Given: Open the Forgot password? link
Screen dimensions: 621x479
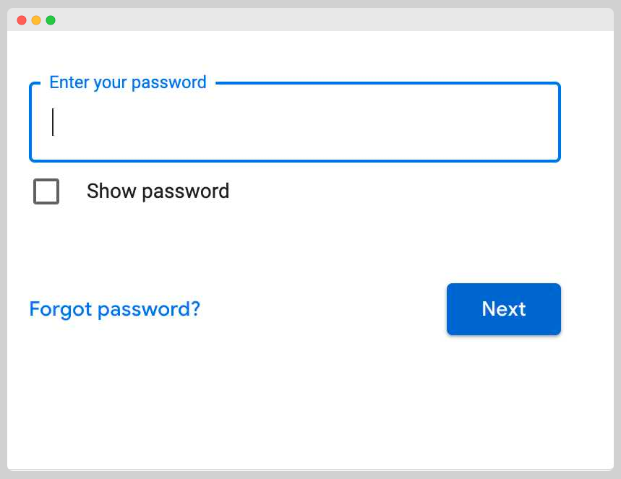Looking at the screenshot, I should (x=114, y=309).
